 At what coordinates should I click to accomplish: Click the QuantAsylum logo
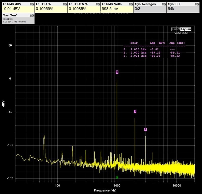181,29
